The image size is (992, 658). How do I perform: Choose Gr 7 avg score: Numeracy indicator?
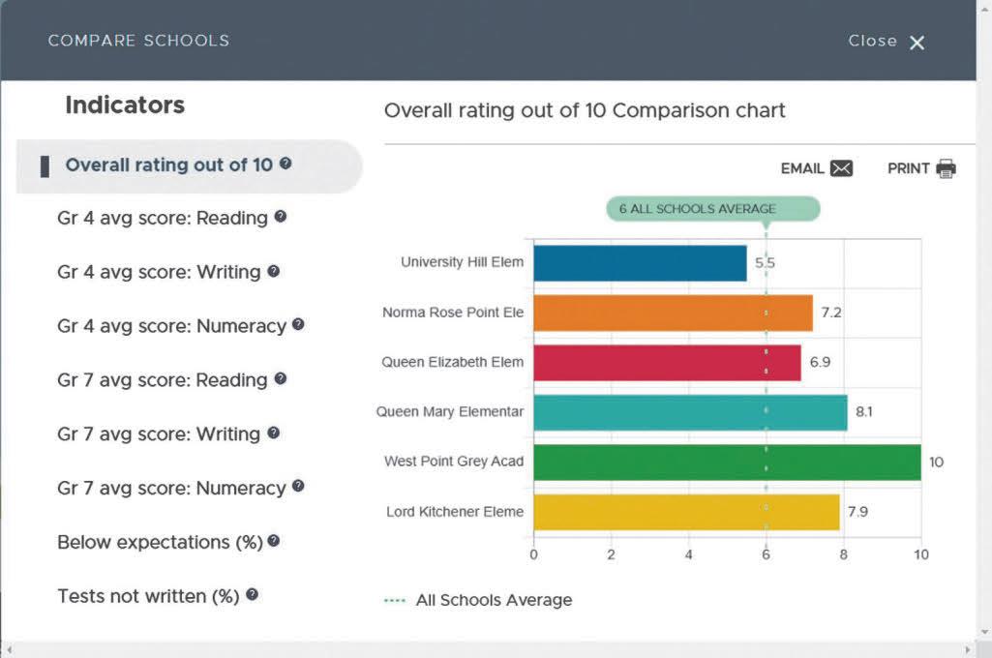(170, 489)
